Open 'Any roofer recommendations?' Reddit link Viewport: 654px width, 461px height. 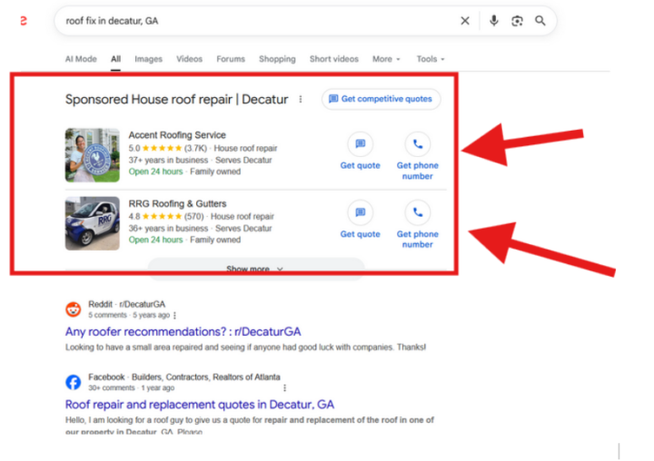tap(183, 332)
